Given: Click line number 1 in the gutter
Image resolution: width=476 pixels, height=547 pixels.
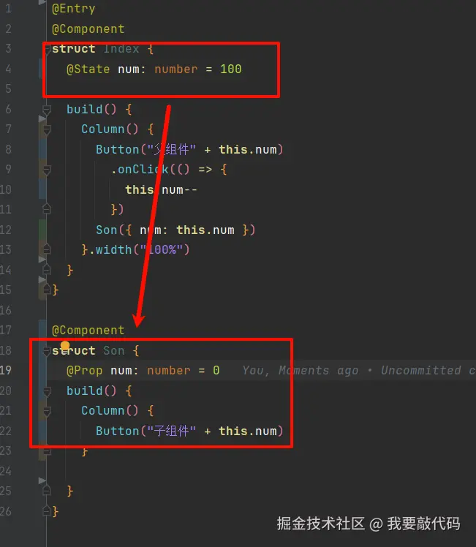Looking at the screenshot, I should tap(8, 8).
